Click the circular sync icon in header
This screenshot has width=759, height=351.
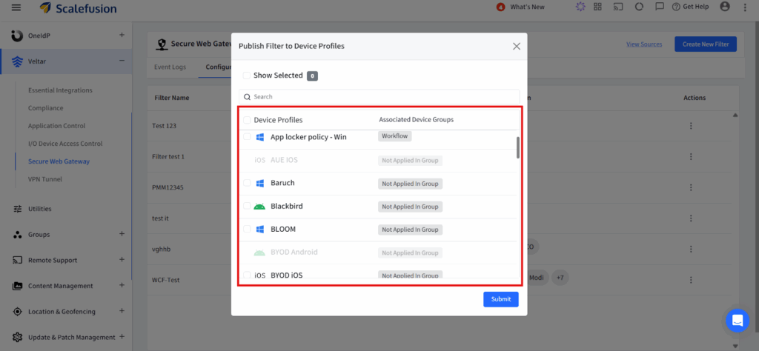[639, 7]
